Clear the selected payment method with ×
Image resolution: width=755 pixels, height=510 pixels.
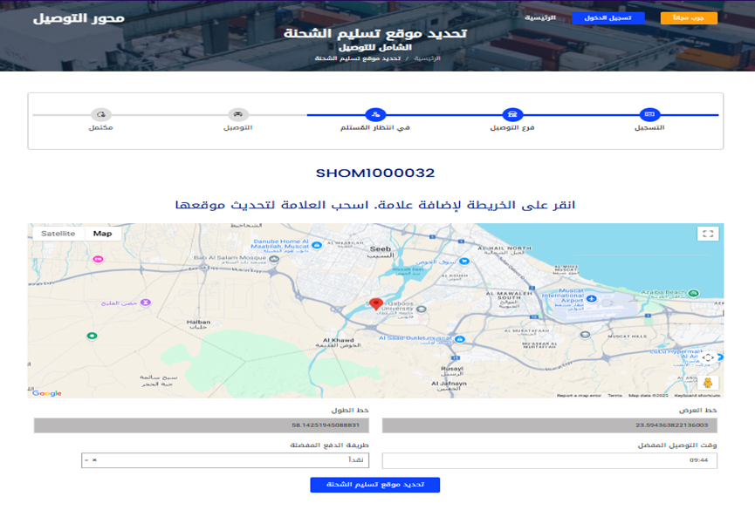pos(94,461)
